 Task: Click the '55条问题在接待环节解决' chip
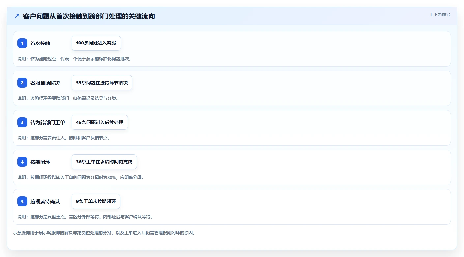coord(102,83)
